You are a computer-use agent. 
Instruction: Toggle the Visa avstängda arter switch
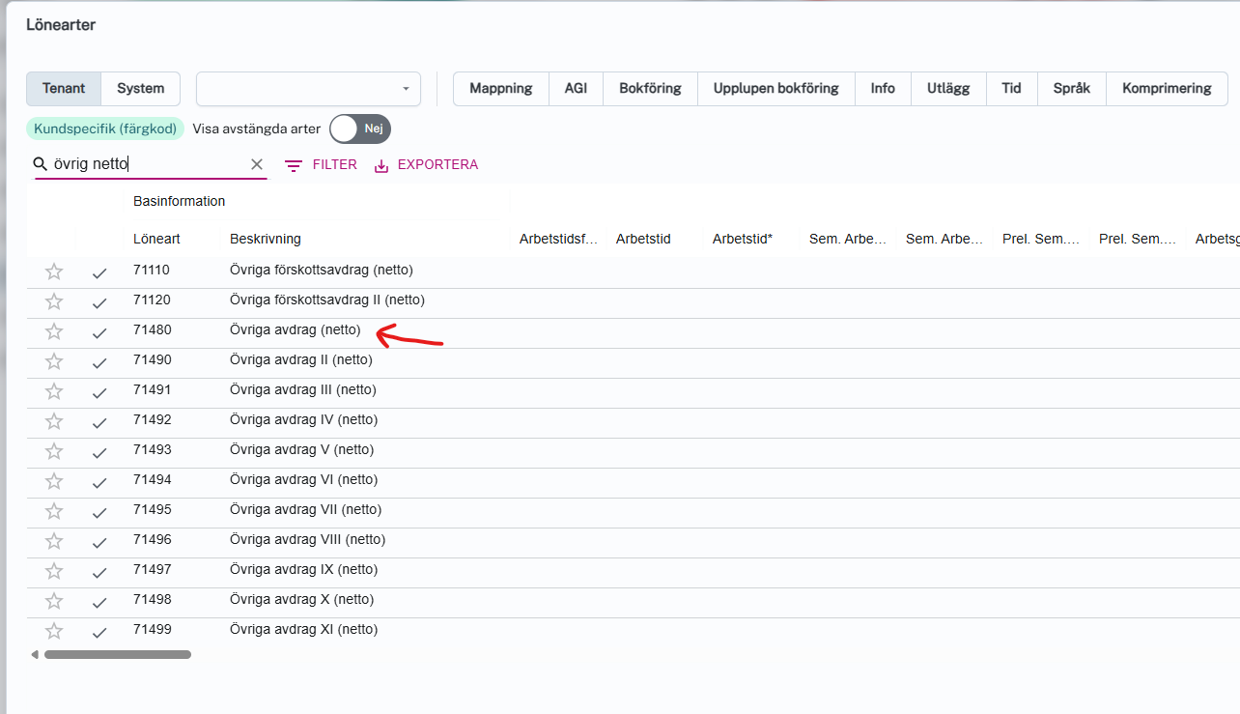pos(360,129)
